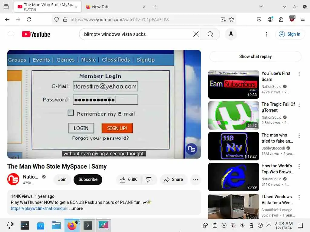The width and height of the screenshot is (310, 232).
Task: Bookmark this page with the star
Action: [232, 19]
